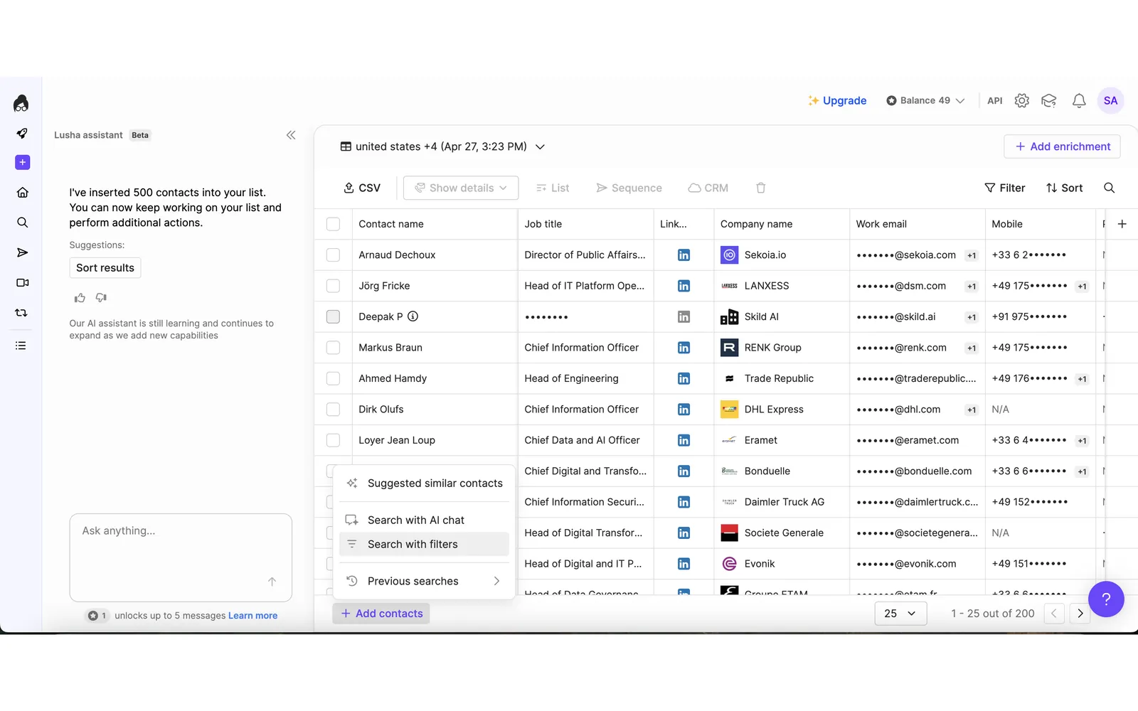Open the help question mark bubble
The height and width of the screenshot is (711, 1138).
pos(1106,599)
